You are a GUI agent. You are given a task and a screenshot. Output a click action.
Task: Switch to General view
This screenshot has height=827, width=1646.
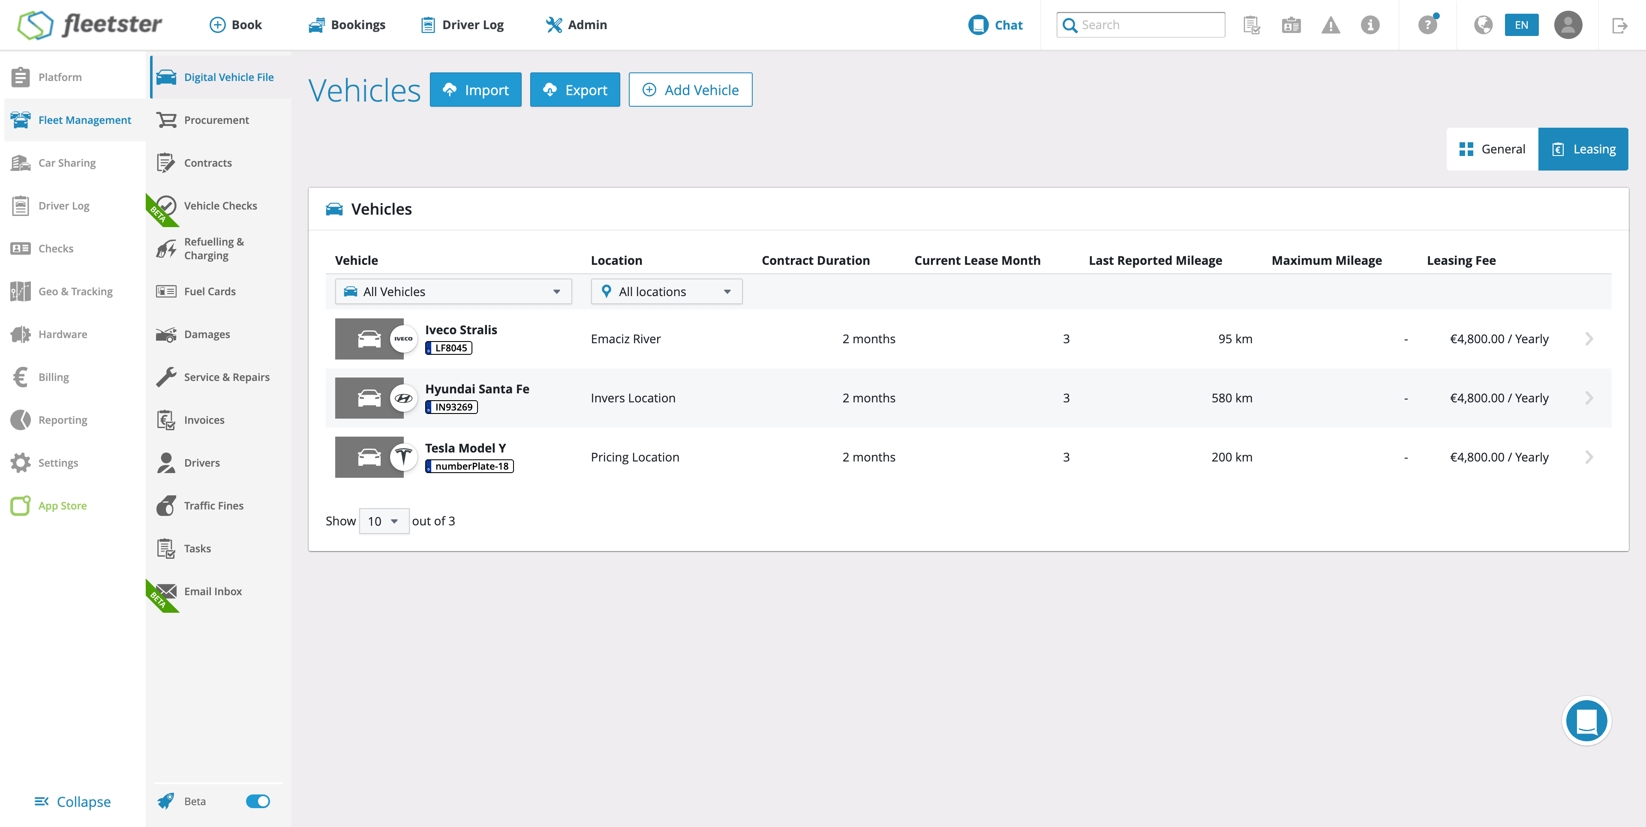tap(1492, 149)
